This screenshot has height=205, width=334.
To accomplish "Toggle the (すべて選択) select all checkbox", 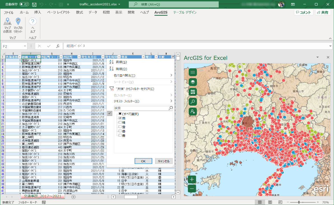I will coord(120,114).
